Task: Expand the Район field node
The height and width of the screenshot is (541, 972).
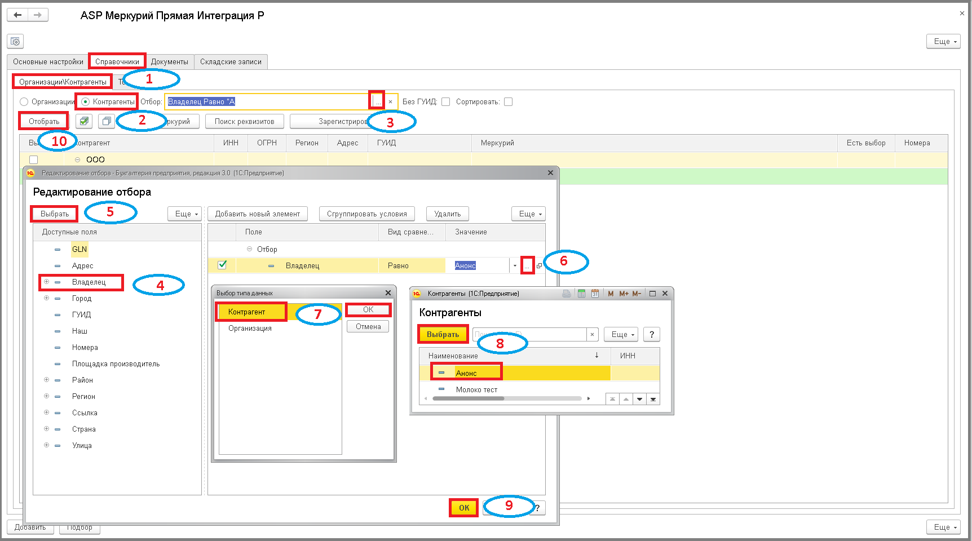Action: point(47,380)
